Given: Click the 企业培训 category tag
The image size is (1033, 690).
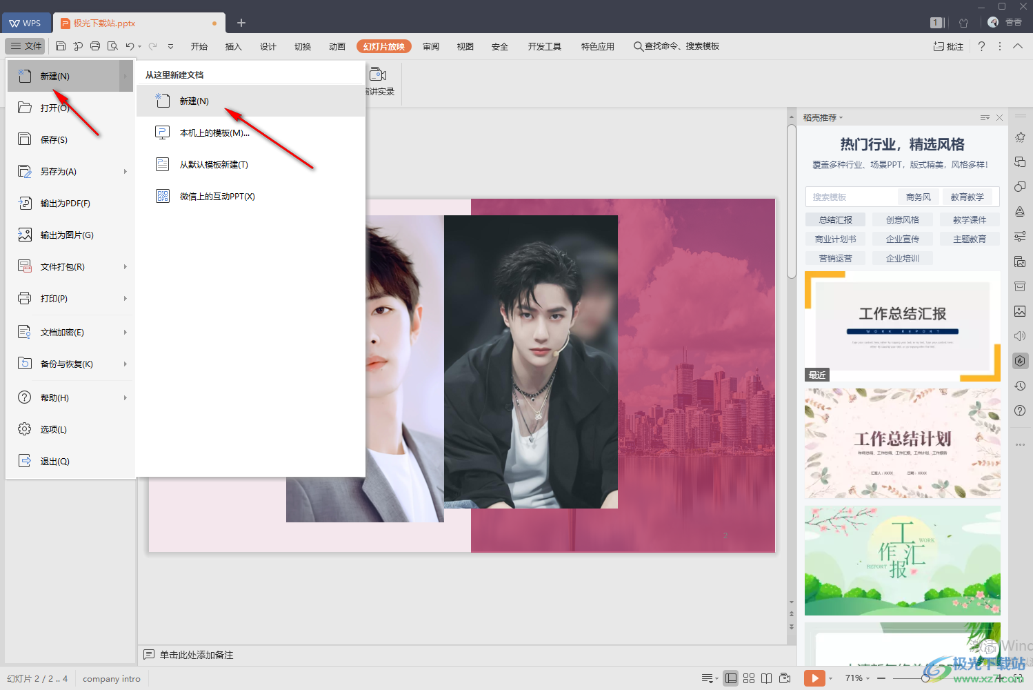Looking at the screenshot, I should [x=903, y=258].
